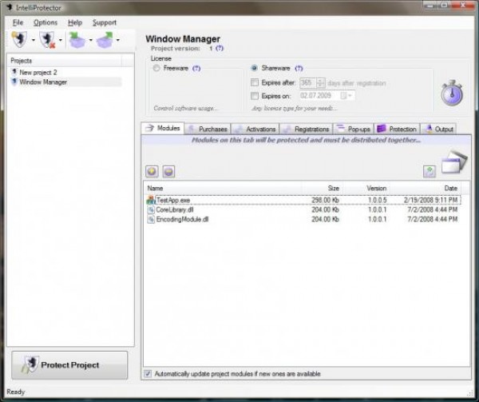Open the Options menu

click(x=46, y=22)
